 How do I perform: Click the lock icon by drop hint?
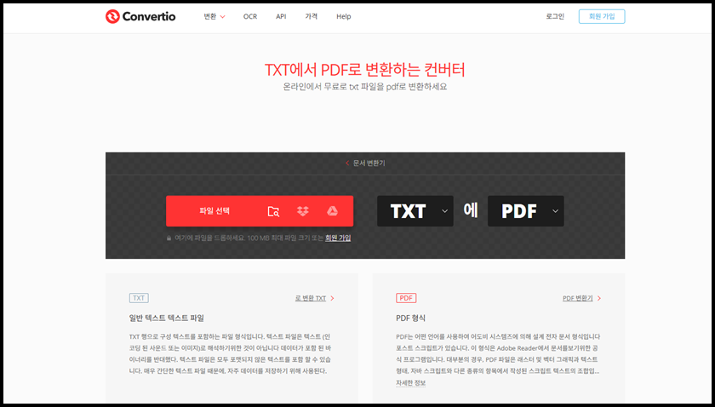click(169, 238)
